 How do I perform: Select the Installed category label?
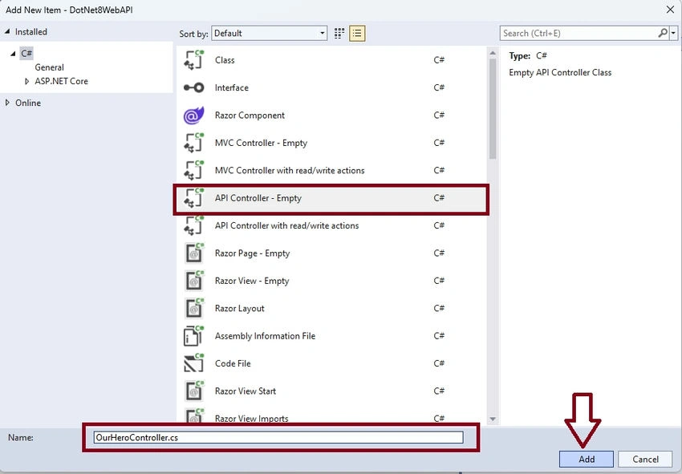point(30,32)
